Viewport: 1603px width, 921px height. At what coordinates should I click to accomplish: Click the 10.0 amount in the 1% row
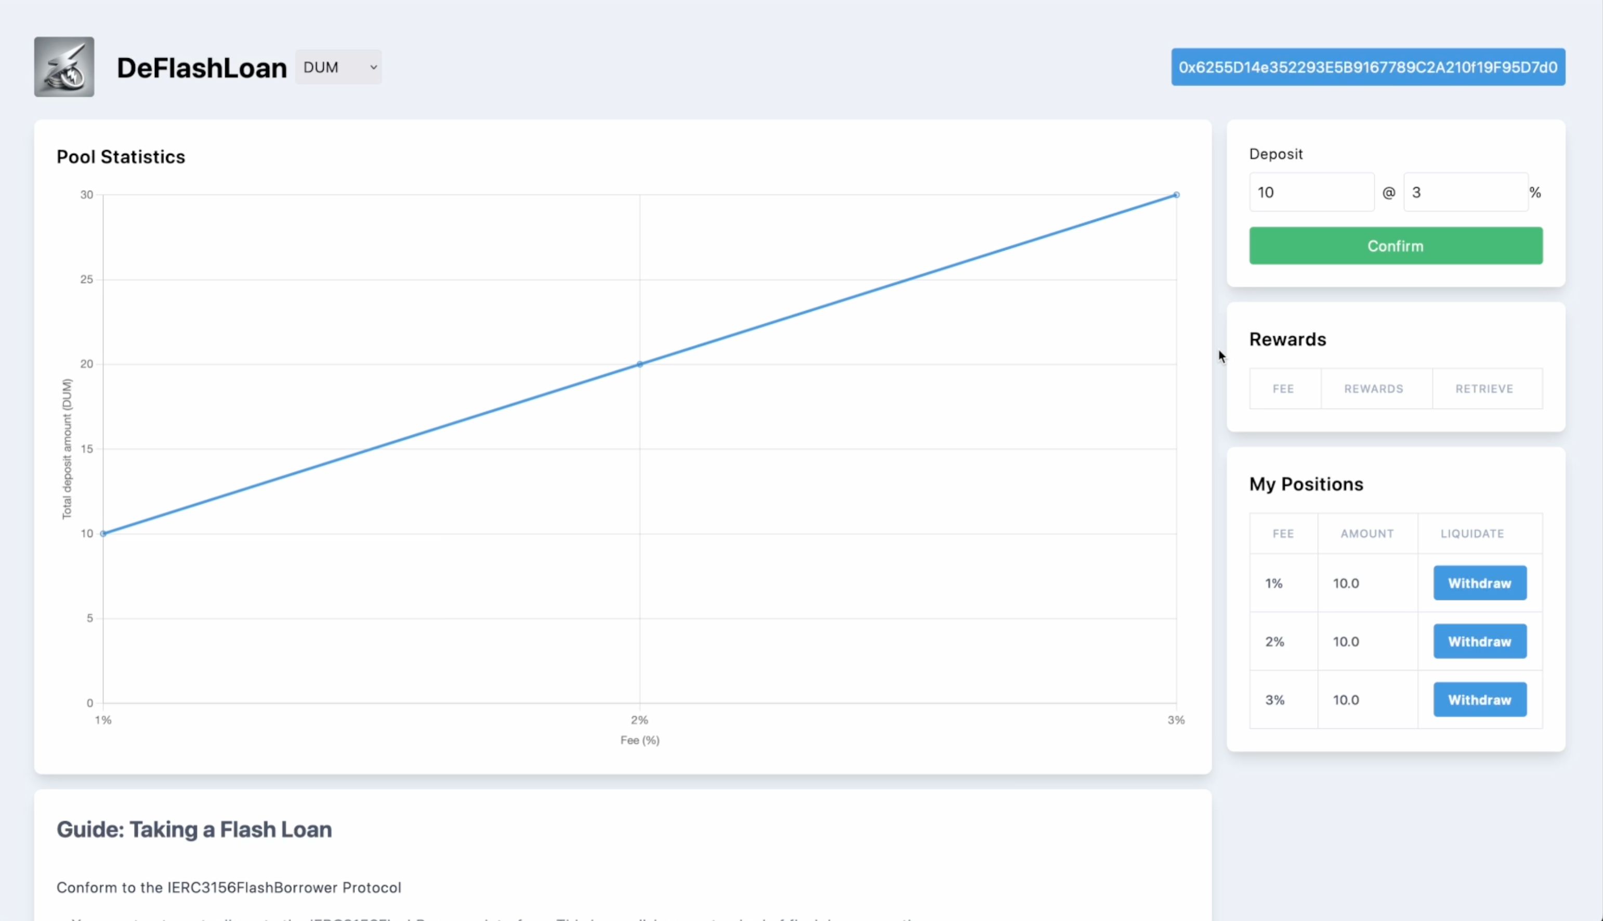tap(1346, 583)
